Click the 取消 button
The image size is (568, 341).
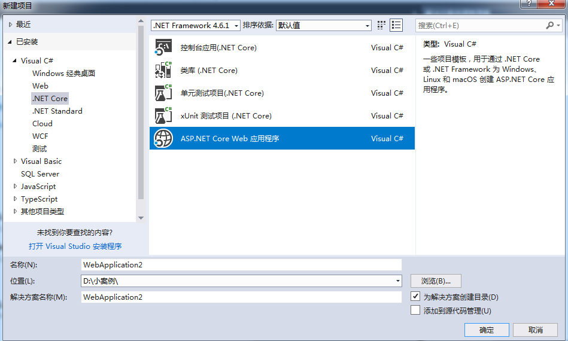point(536,330)
